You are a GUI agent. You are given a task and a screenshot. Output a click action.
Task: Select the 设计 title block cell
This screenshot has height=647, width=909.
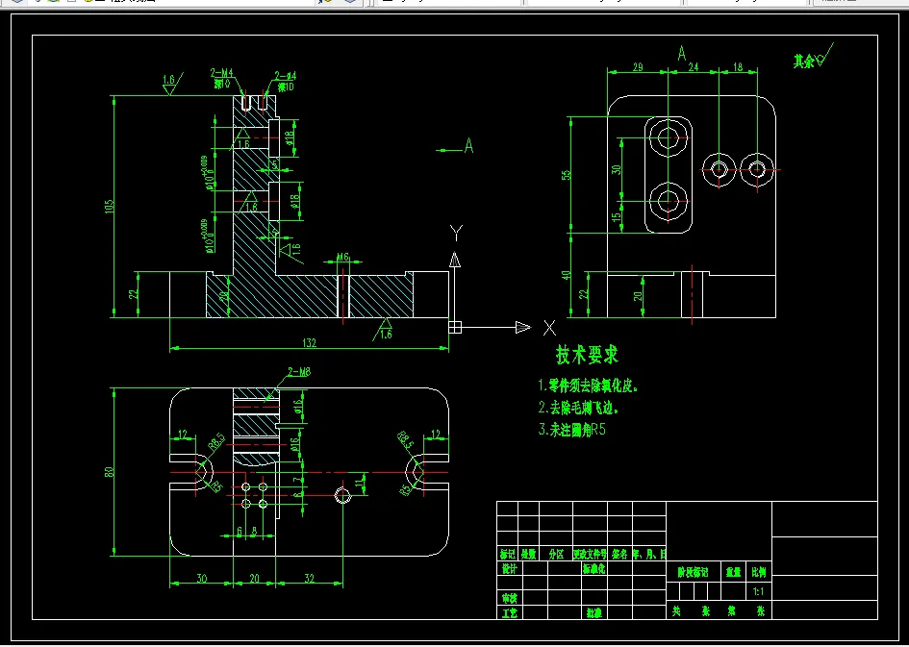tap(510, 569)
